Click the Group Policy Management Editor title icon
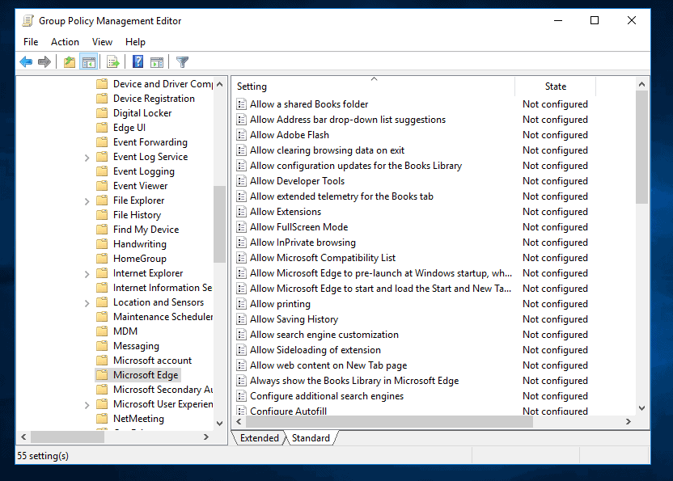The width and height of the screenshot is (673, 481). [28, 20]
